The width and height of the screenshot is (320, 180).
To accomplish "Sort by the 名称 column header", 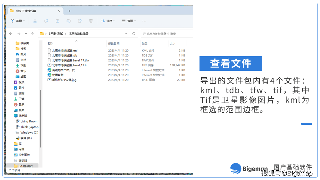I will tap(50, 43).
